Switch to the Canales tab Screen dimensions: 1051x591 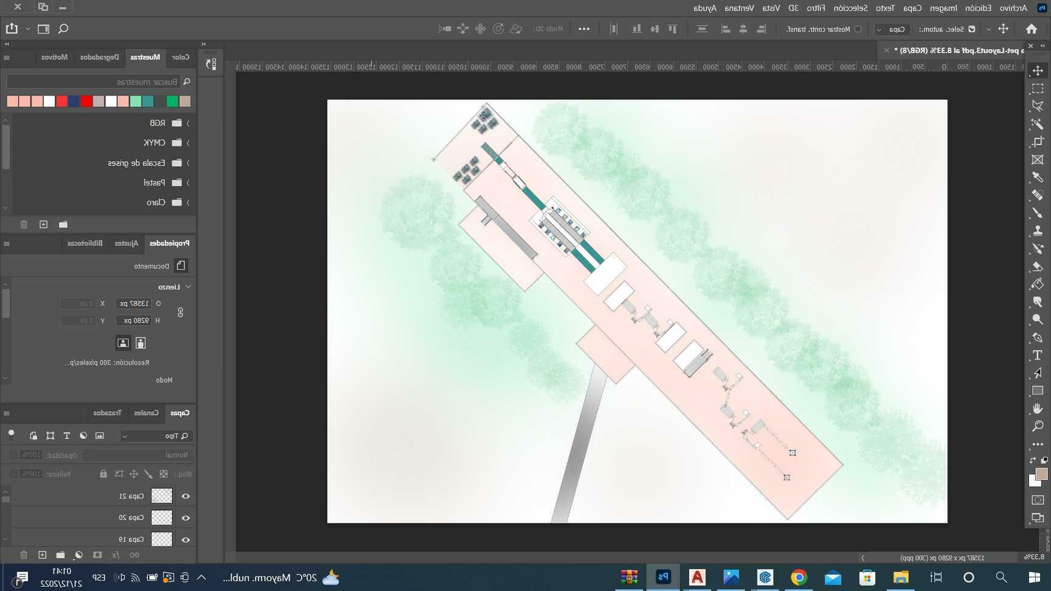coord(146,413)
